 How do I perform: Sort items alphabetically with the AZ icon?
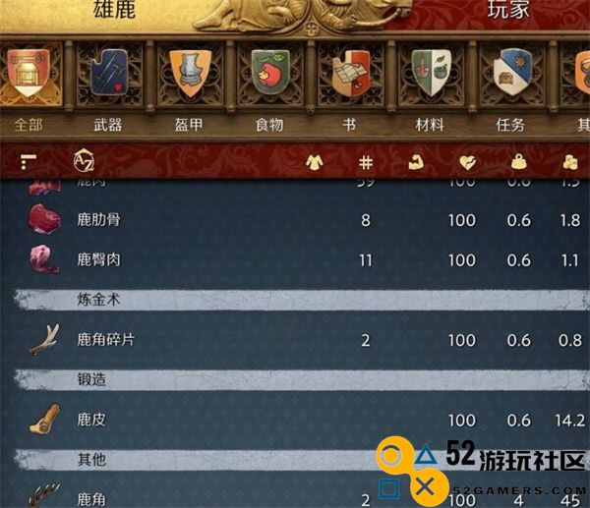[84, 161]
